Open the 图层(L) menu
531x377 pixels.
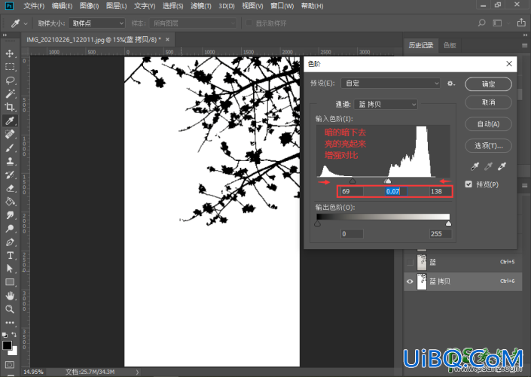(x=116, y=6)
